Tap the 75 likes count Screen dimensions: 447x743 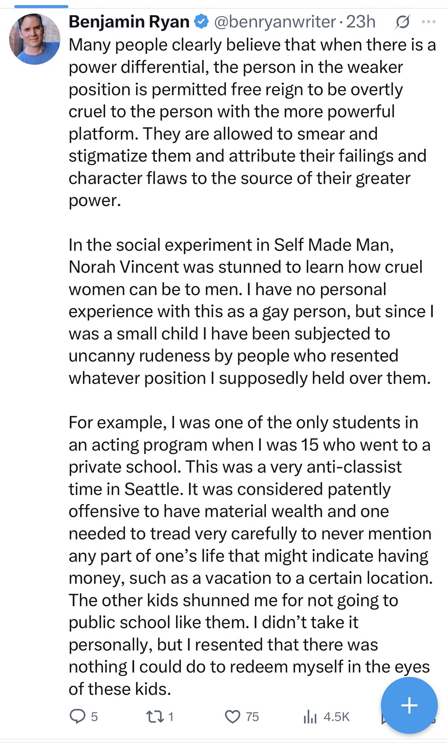252,716
